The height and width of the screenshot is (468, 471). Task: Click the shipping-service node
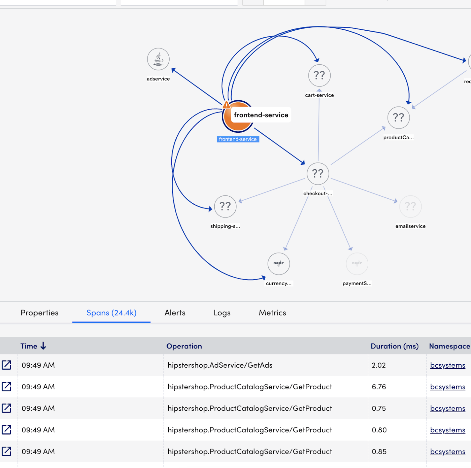point(225,206)
